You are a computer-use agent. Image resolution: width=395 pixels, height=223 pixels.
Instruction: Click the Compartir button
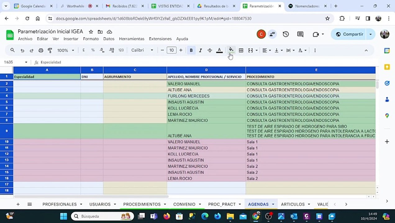point(349,34)
